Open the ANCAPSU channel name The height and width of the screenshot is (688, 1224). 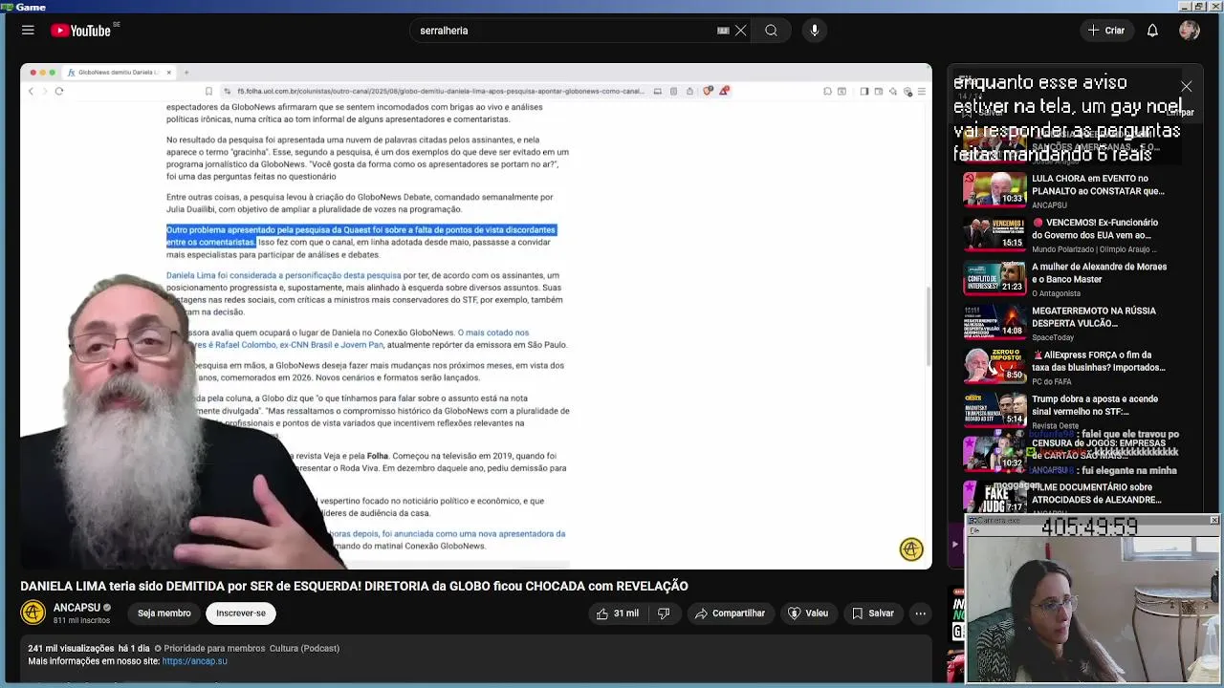point(76,608)
